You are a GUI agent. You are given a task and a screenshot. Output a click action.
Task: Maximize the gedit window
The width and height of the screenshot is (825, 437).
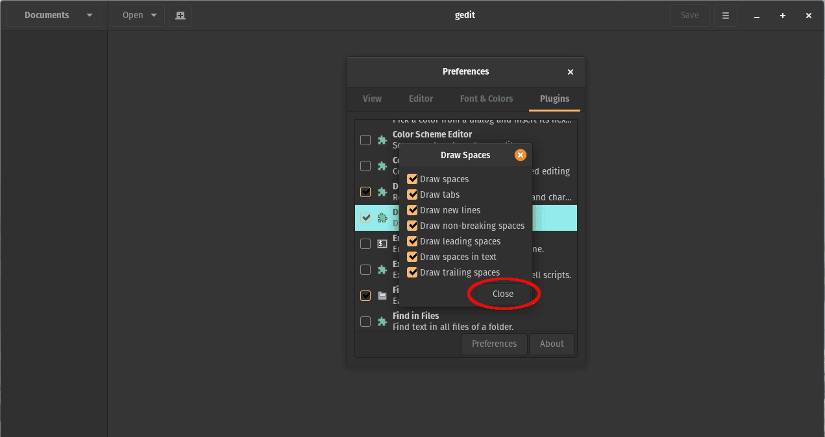point(783,16)
